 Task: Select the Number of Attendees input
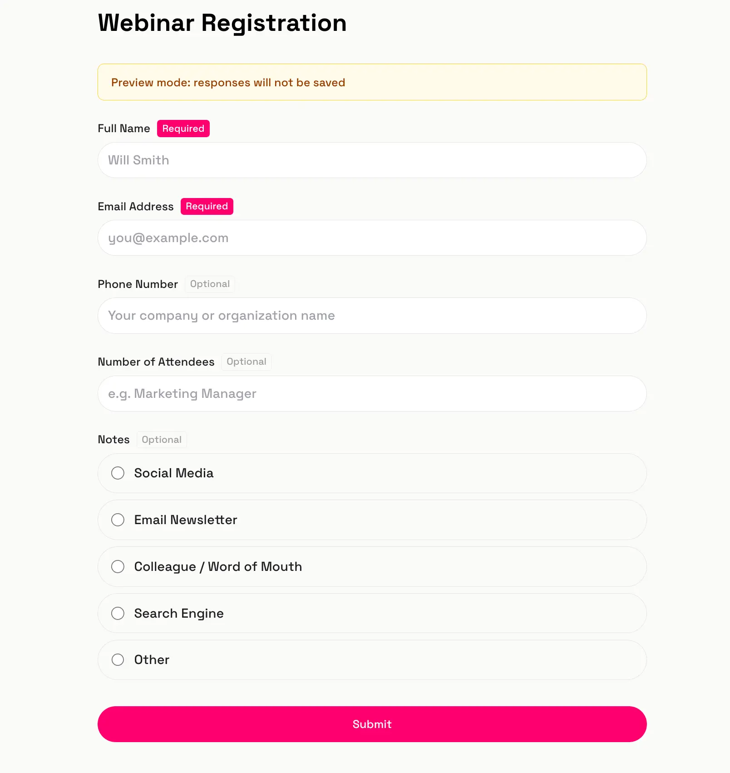point(372,394)
